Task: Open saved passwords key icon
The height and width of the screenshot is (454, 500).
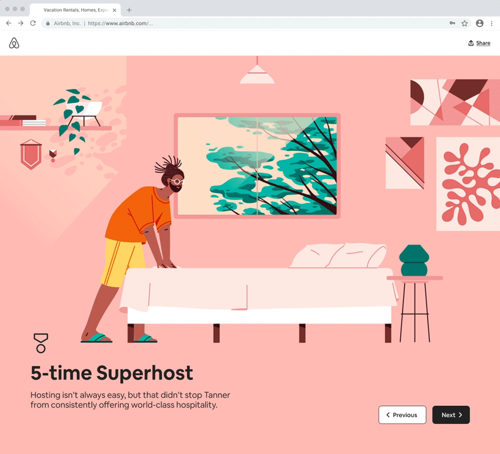Action: coord(452,23)
